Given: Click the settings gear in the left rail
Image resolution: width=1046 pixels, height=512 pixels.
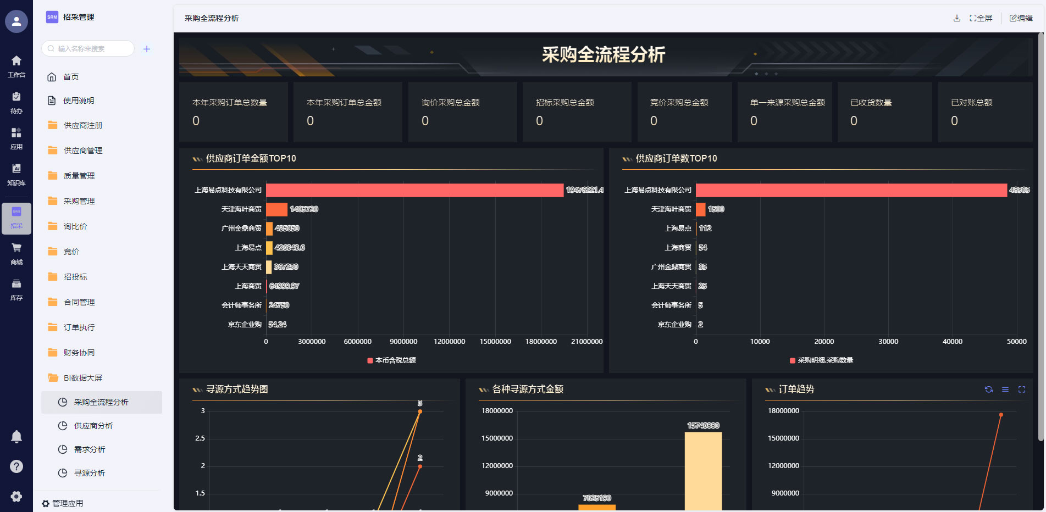Looking at the screenshot, I should (x=16, y=496).
